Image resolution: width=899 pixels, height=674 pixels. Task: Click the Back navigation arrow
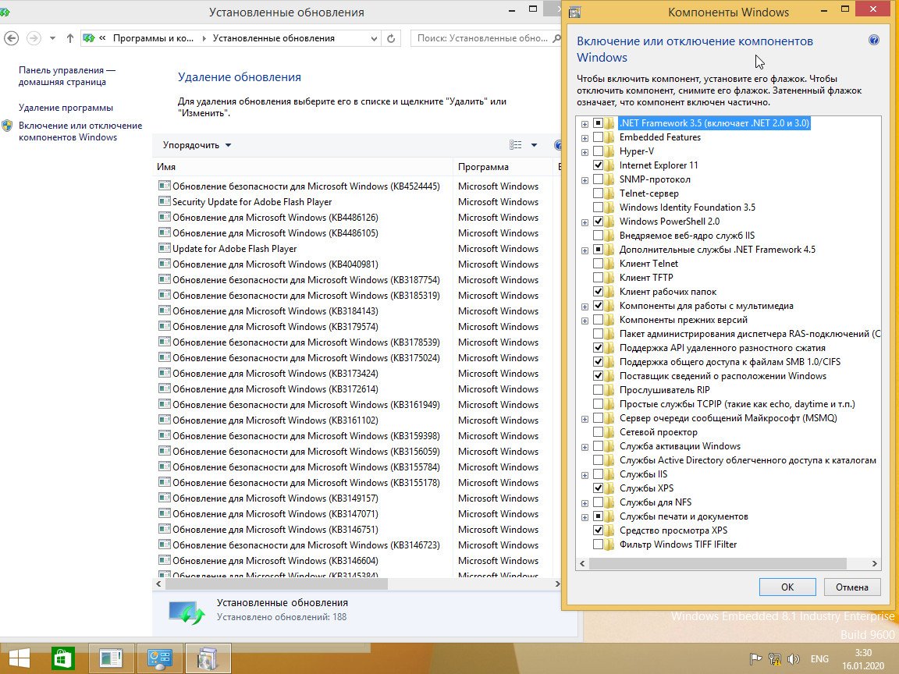click(x=12, y=38)
